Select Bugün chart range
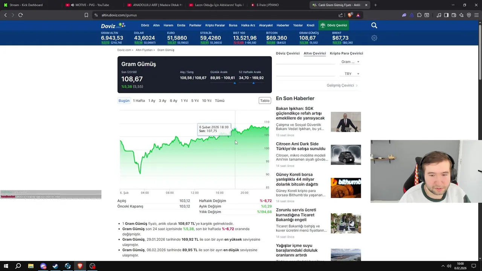482x271 pixels. coord(124,100)
